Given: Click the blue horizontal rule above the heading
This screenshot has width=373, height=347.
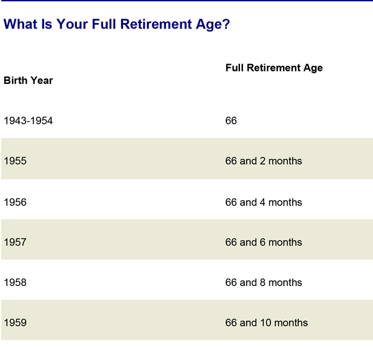Looking at the screenshot, I should pos(186,1).
